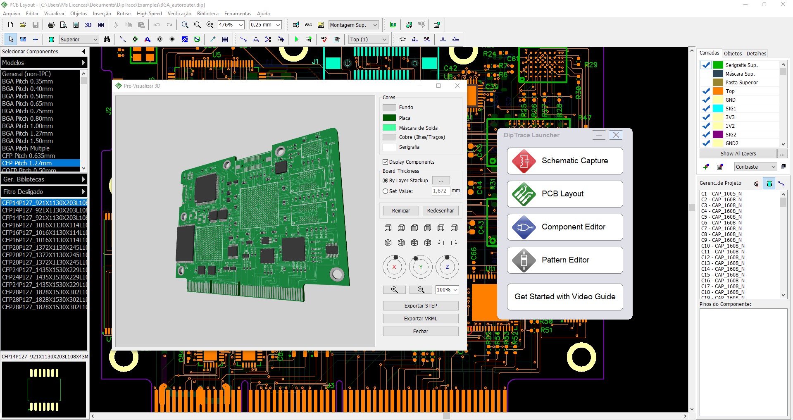Toggle the Display Components checkbox
The height and width of the screenshot is (420, 793).
coord(386,162)
